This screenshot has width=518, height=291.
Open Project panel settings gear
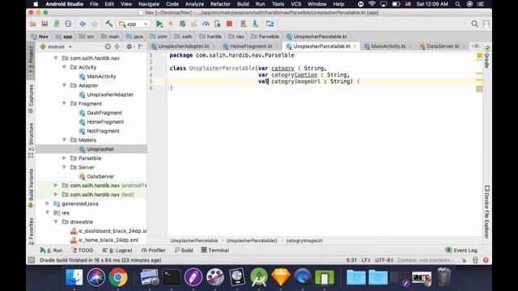pos(129,47)
